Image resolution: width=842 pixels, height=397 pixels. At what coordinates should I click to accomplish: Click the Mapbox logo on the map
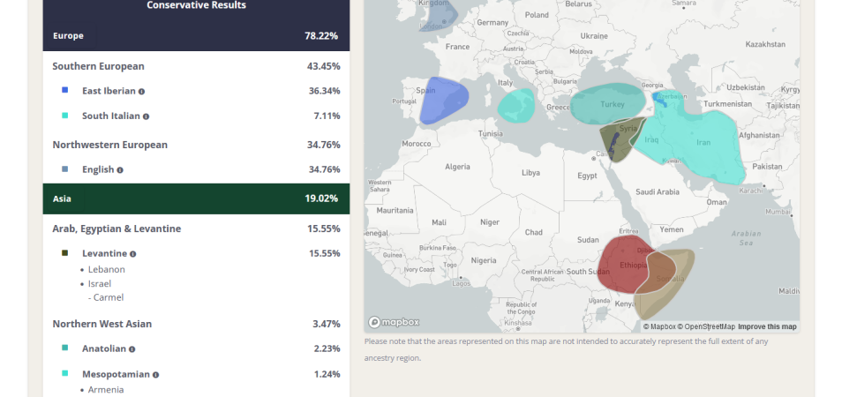(x=394, y=322)
